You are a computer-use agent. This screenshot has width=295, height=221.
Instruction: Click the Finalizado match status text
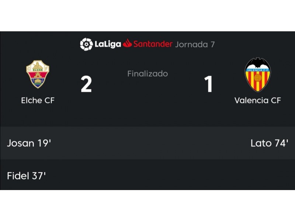[147, 74]
